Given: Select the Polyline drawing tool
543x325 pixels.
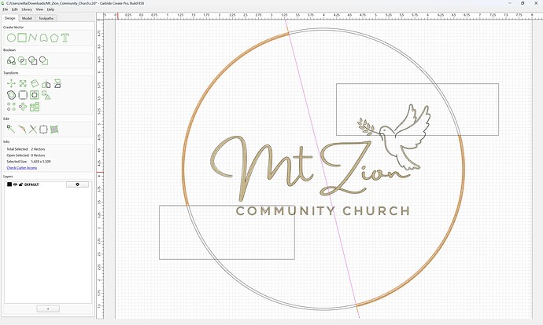Looking at the screenshot, I should (x=33, y=38).
